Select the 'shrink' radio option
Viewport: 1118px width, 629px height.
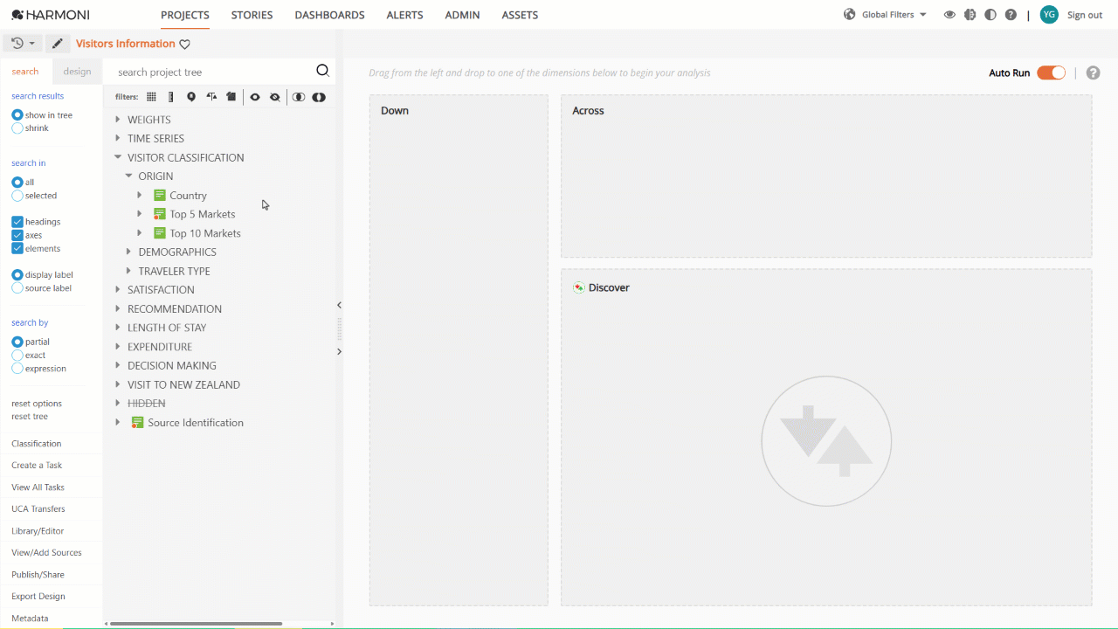(x=17, y=128)
